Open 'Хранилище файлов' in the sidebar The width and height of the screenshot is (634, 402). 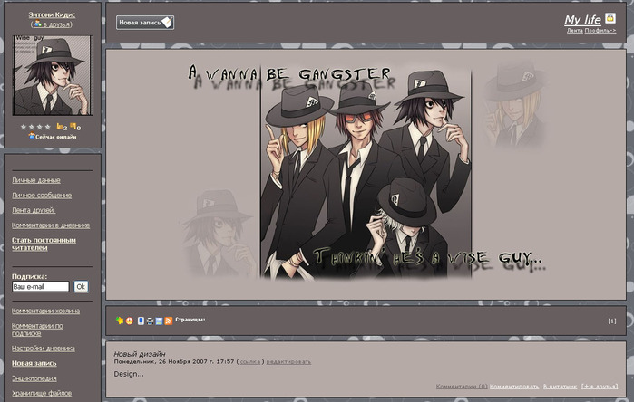[42, 393]
